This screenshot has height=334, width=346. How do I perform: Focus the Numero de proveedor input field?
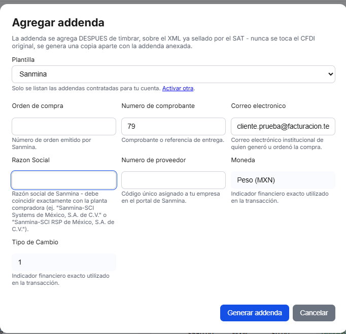coord(174,180)
